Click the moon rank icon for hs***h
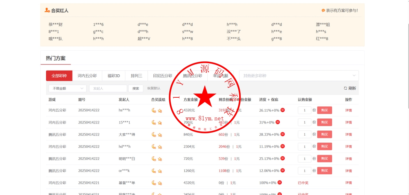This screenshot has height=195, width=409. click(154, 110)
